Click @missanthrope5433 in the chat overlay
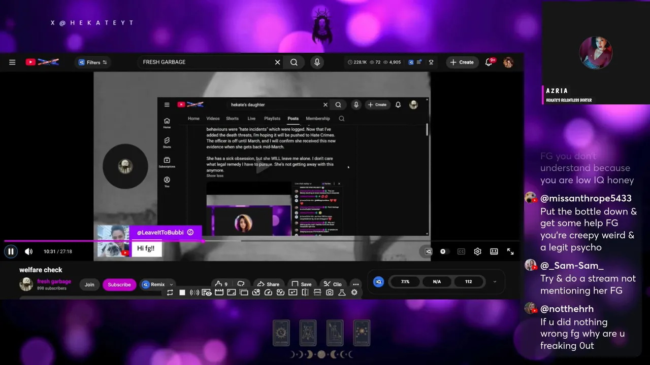Viewport: 650px width, 365px height. pyautogui.click(x=586, y=198)
